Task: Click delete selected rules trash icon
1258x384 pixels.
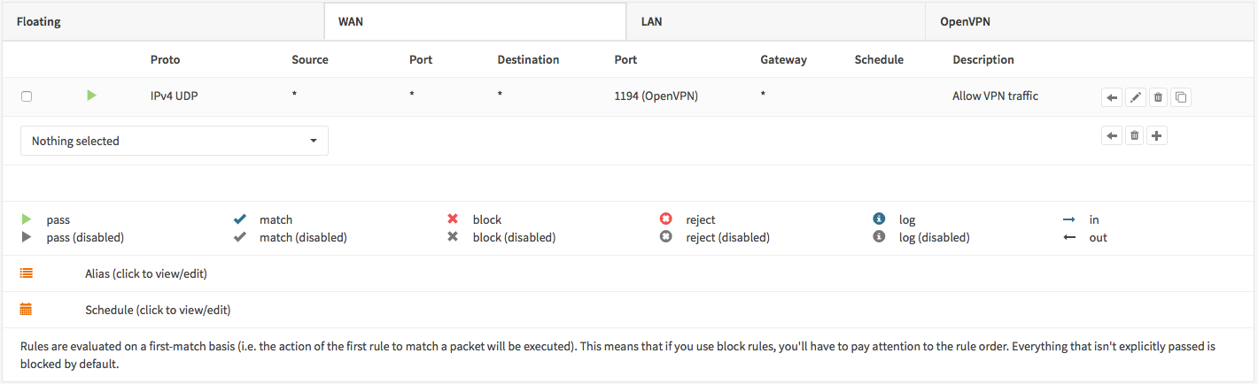Action: point(1135,136)
